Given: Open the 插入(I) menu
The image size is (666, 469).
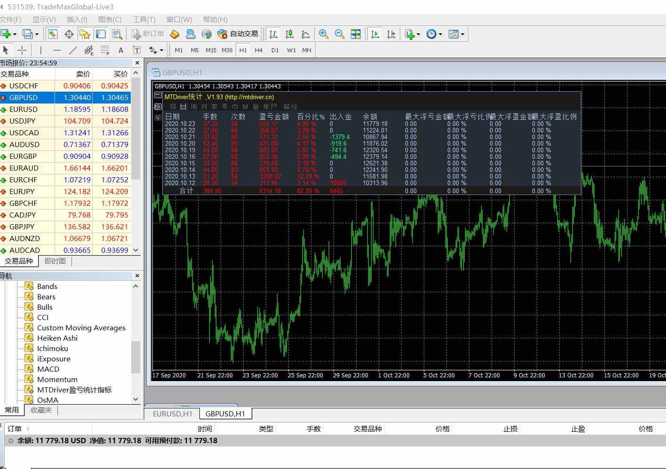Looking at the screenshot, I should coord(77,19).
